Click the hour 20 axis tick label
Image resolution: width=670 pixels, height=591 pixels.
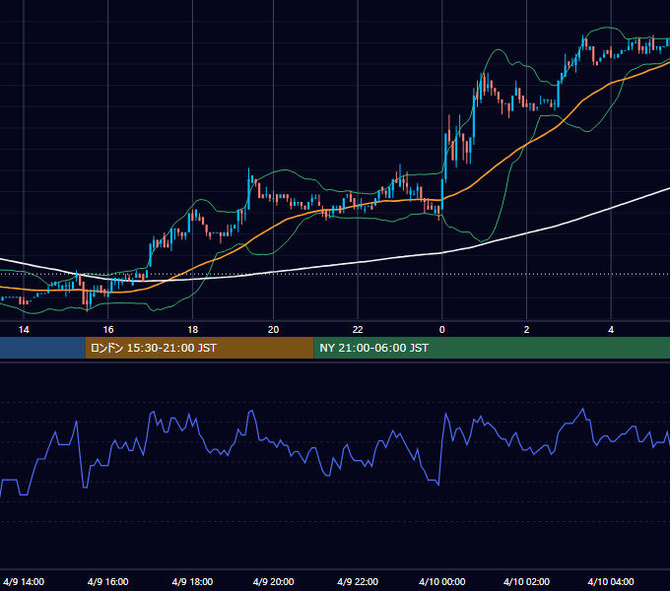pyautogui.click(x=274, y=330)
